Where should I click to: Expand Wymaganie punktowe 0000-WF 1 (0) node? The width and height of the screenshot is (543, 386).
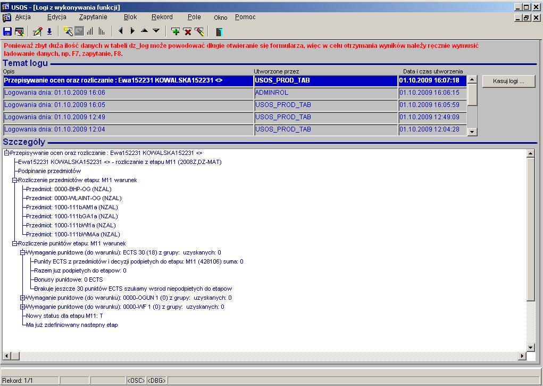22,307
